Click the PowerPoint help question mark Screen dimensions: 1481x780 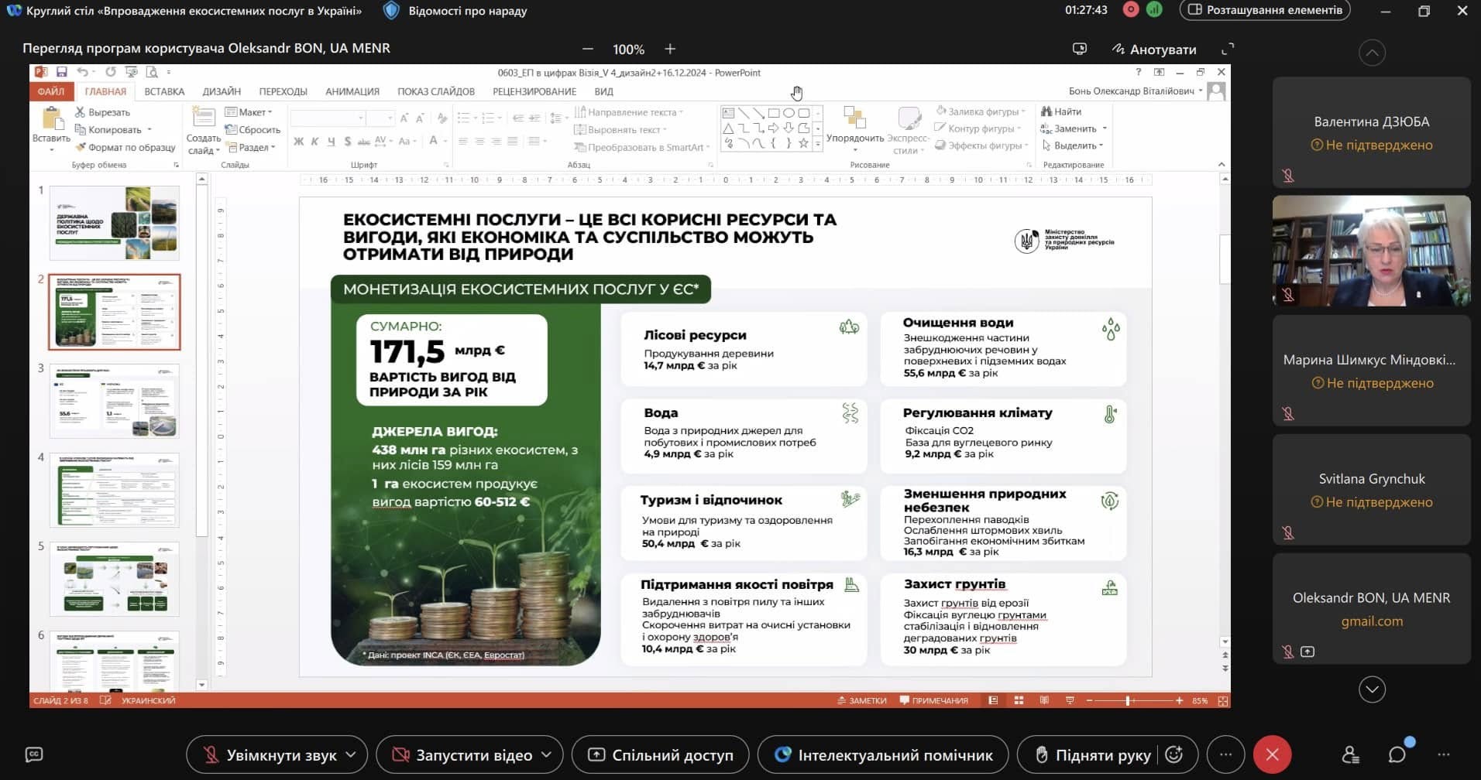[1138, 72]
